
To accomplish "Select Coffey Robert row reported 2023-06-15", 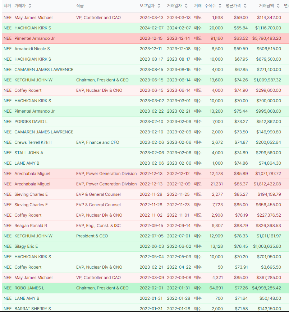I will point(146,90).
